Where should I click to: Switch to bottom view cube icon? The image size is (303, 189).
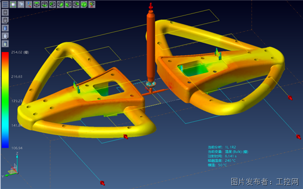[44, 5]
